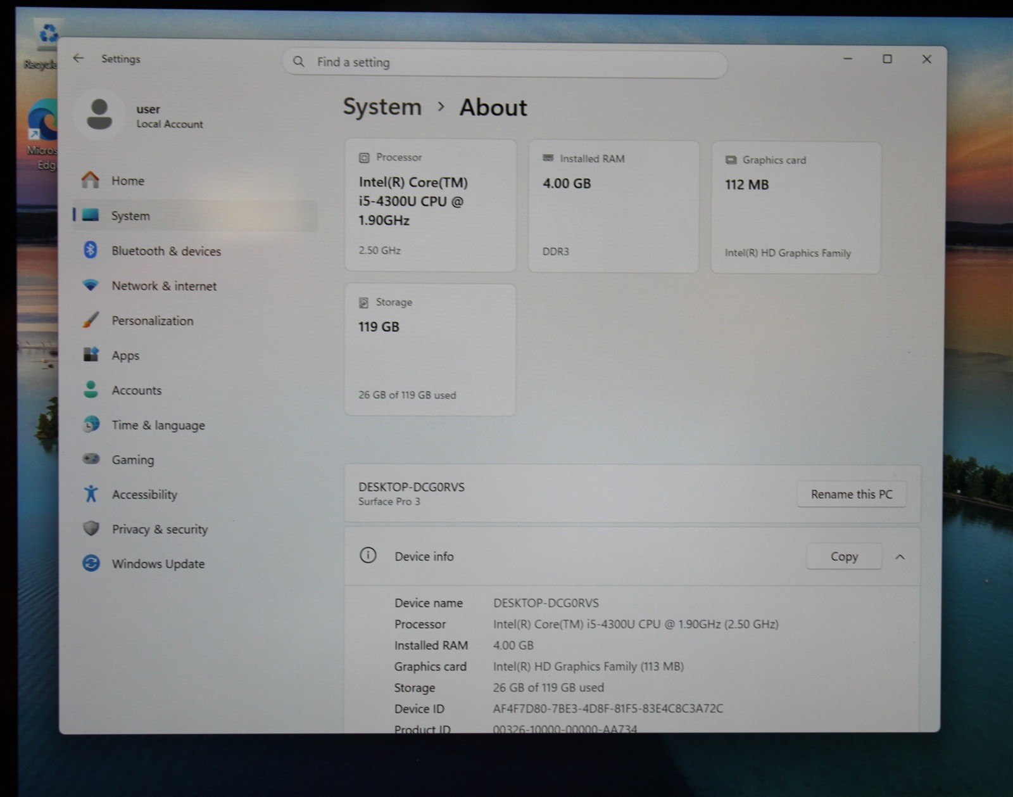Select the Graphics card 112 MB card
1013x797 pixels.
[x=796, y=208]
